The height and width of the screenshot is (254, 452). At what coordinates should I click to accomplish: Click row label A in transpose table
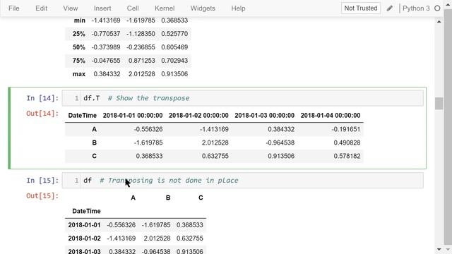(x=94, y=129)
